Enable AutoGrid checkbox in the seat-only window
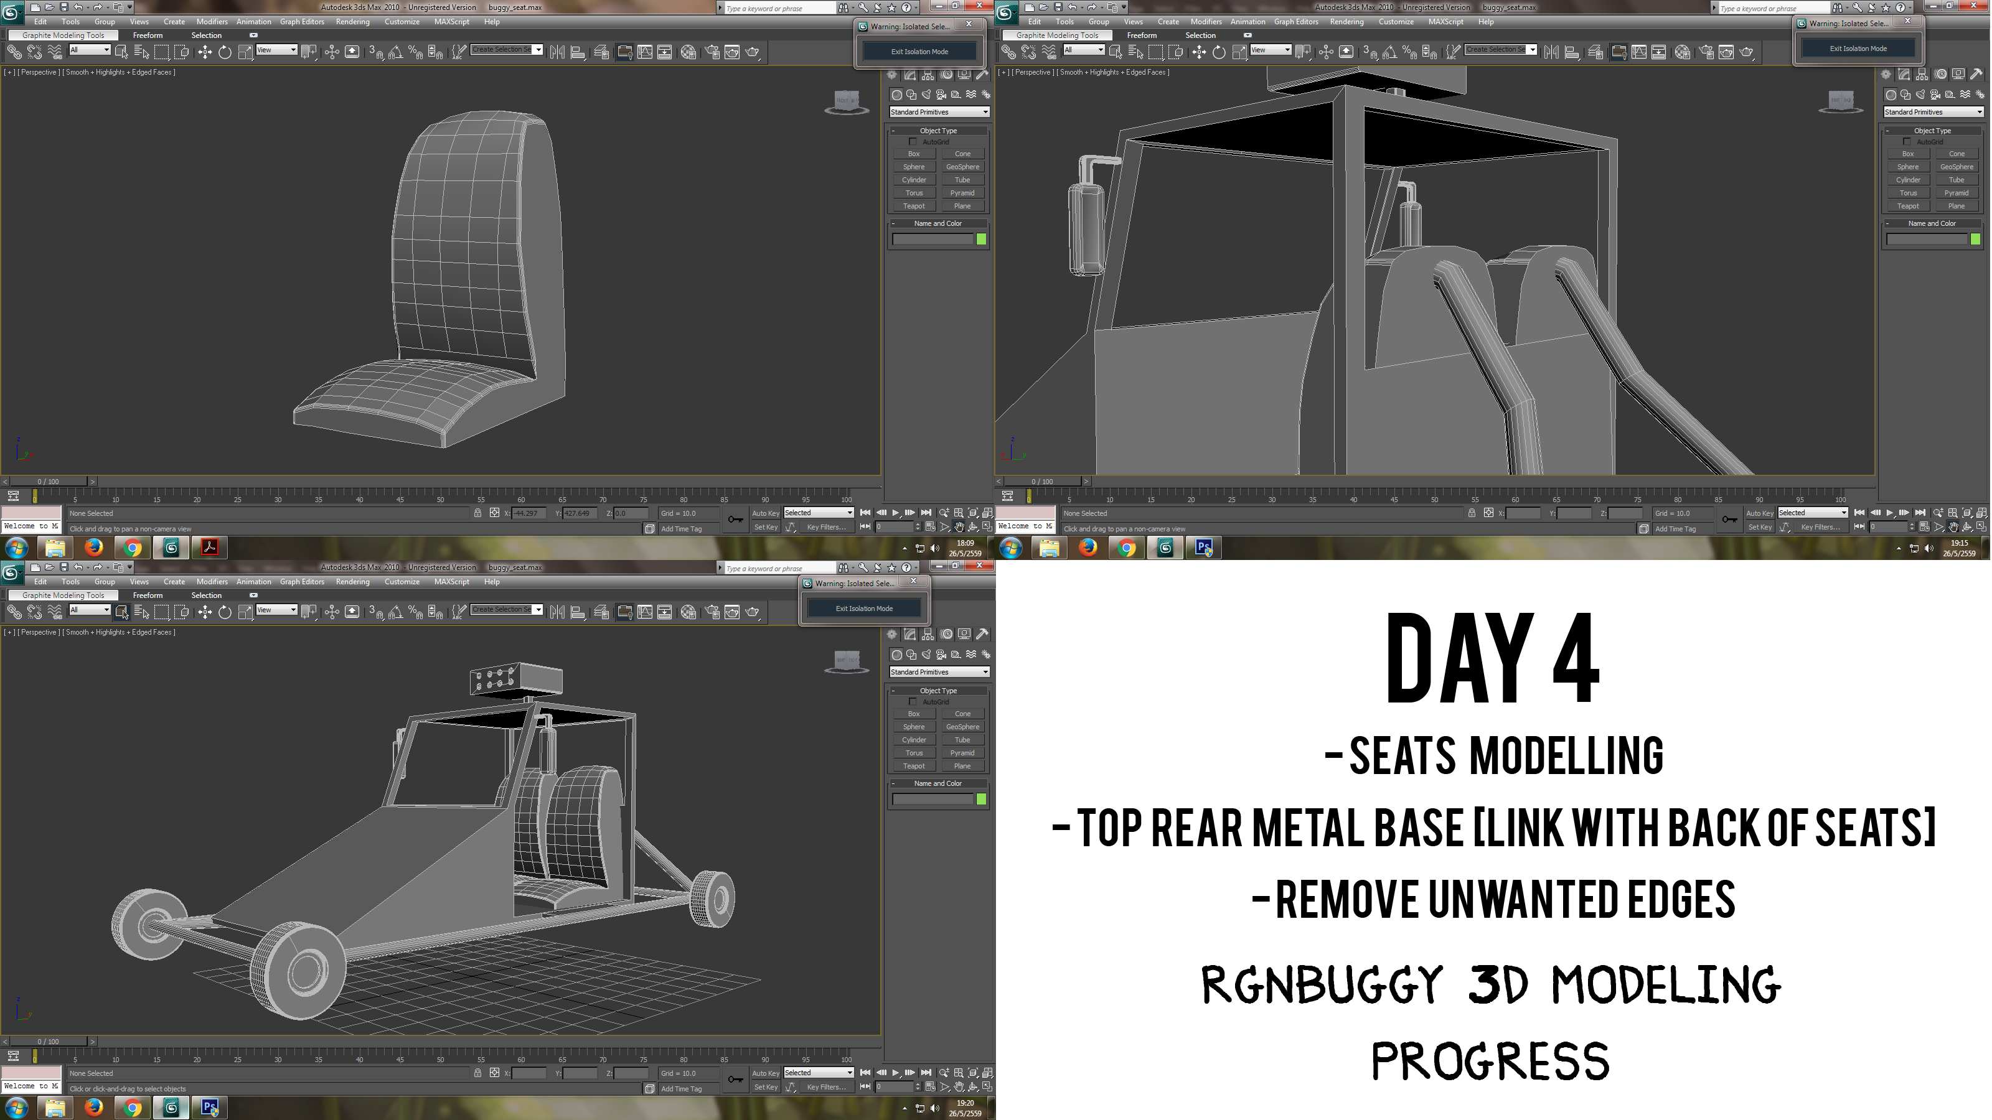This screenshot has width=1992, height=1120. tap(913, 141)
